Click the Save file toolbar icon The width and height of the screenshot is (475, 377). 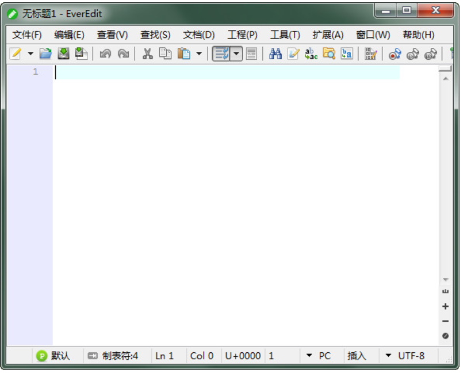coord(63,54)
